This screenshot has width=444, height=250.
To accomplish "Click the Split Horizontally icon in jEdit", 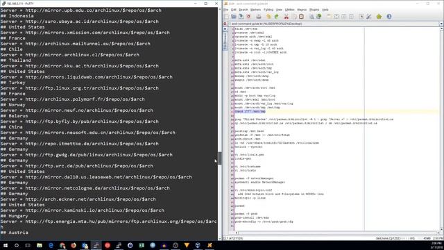I will pyautogui.click(x=344, y=17).
